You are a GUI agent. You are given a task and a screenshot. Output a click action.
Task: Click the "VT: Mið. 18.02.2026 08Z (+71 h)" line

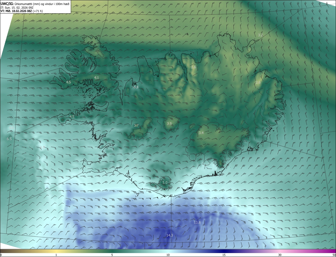[22, 11]
